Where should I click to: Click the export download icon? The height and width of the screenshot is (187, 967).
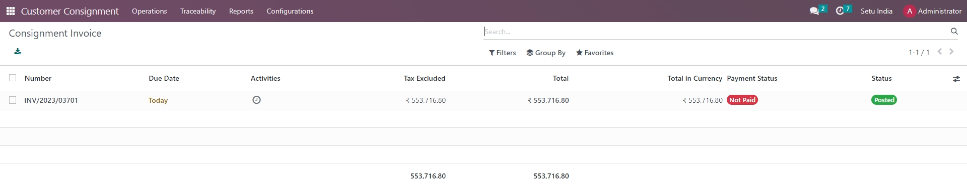click(x=18, y=51)
